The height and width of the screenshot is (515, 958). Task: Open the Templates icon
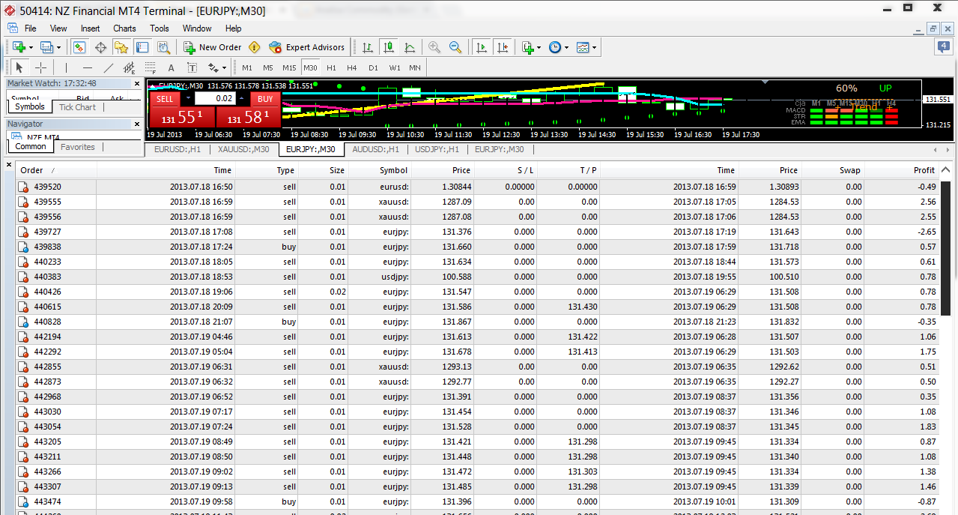pos(583,47)
